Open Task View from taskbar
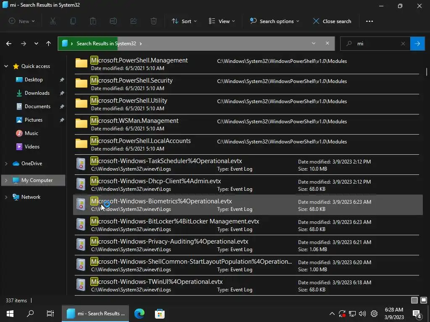This screenshot has width=430, height=322. pos(50,314)
